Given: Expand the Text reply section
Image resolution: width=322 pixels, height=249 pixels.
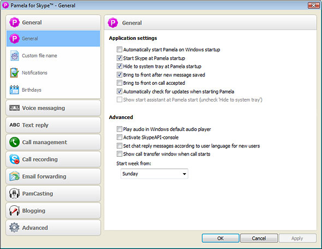Looking at the screenshot, I should click(x=53, y=125).
